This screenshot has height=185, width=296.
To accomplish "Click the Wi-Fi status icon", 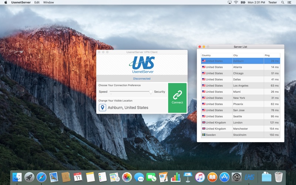I will click(x=236, y=2).
